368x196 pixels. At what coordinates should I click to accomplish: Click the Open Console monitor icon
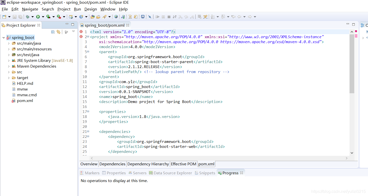pyautogui.click(x=143, y=17)
